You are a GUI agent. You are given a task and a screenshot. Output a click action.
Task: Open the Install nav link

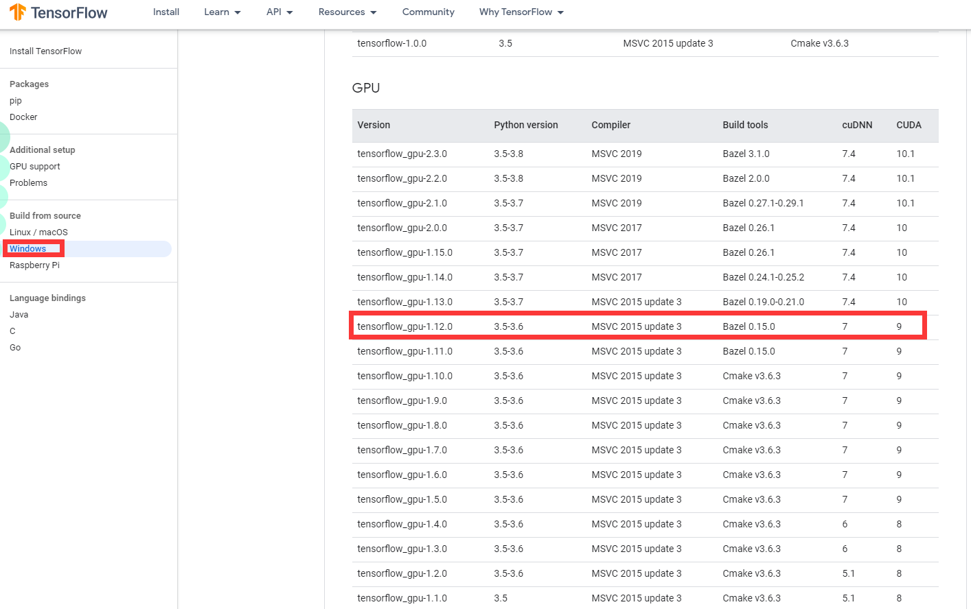pyautogui.click(x=166, y=12)
